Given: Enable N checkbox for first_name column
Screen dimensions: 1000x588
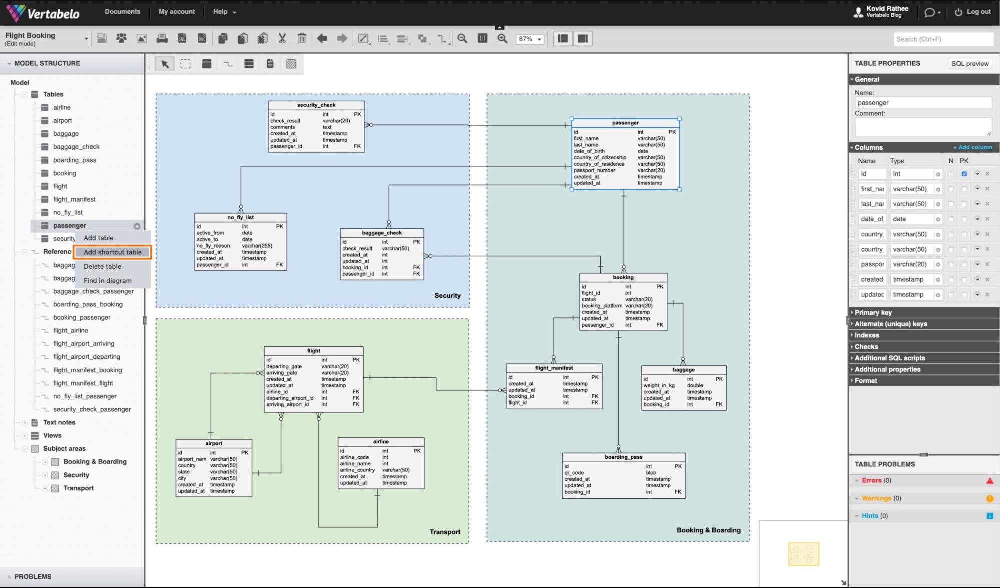Looking at the screenshot, I should [x=950, y=188].
